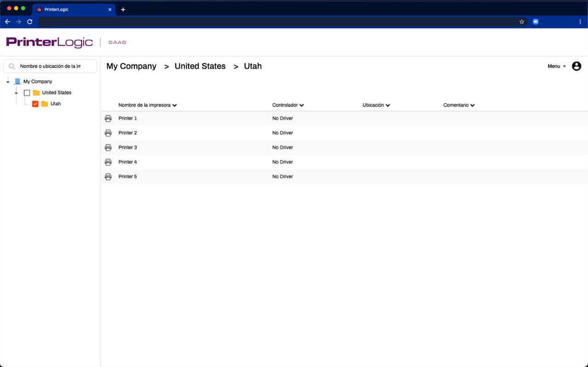Check the United States checkbox
Image resolution: width=588 pixels, height=367 pixels.
[27, 92]
